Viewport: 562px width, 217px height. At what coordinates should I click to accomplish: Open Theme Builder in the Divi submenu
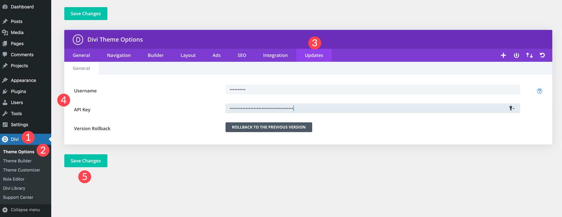click(x=17, y=161)
